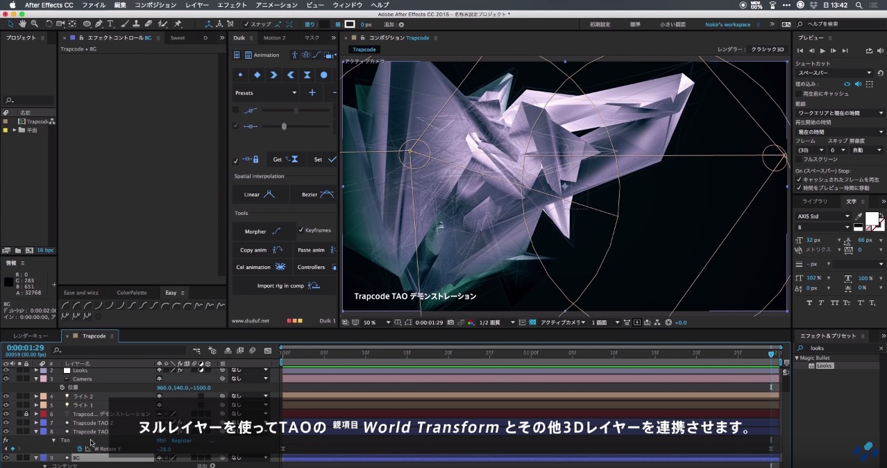Activate the Rotation tool

click(49, 23)
